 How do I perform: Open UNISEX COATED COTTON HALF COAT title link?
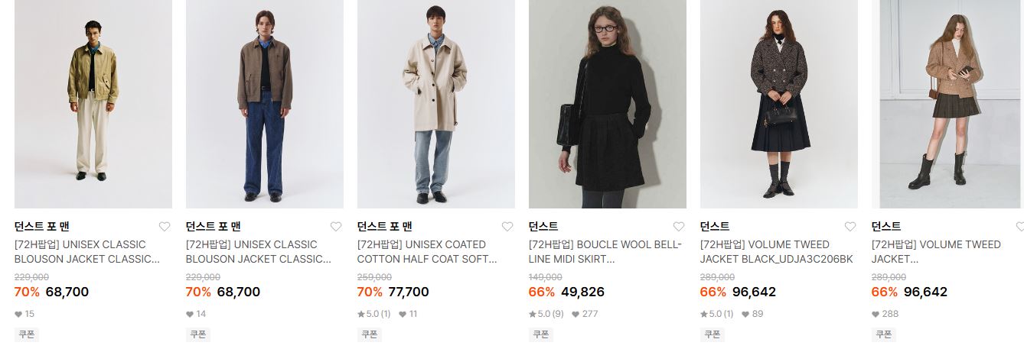(x=427, y=252)
